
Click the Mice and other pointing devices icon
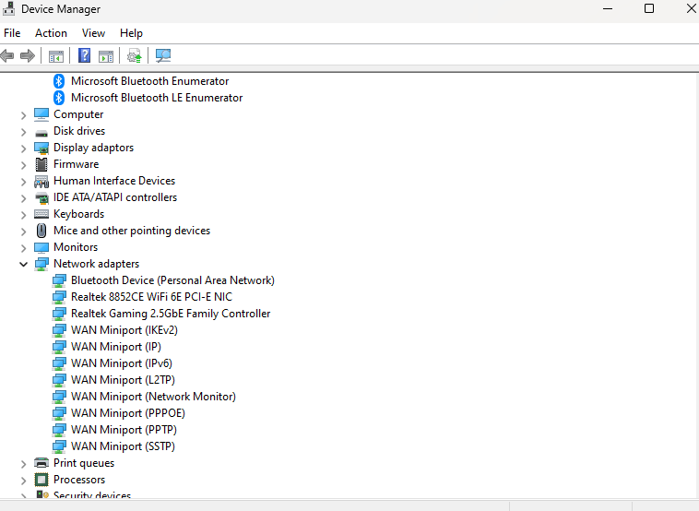pos(41,231)
